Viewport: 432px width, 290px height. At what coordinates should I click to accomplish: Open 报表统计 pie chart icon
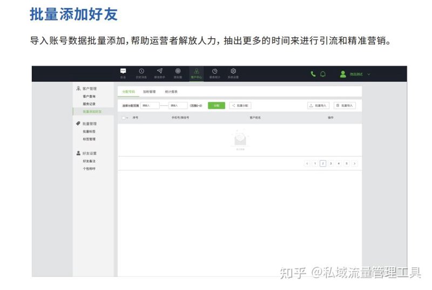point(214,71)
